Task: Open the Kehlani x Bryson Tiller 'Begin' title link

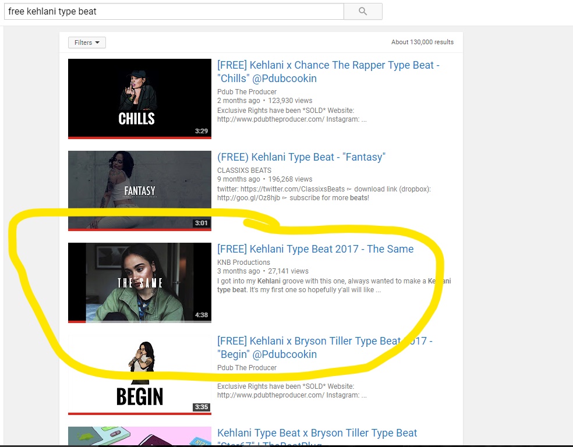Action: 324,347
